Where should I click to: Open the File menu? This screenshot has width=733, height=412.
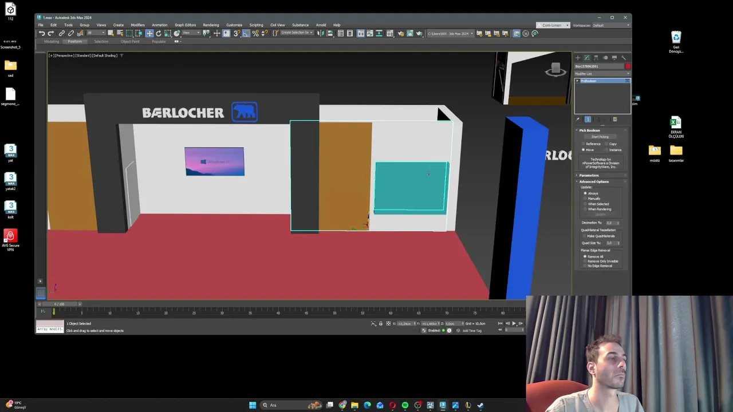41,25
